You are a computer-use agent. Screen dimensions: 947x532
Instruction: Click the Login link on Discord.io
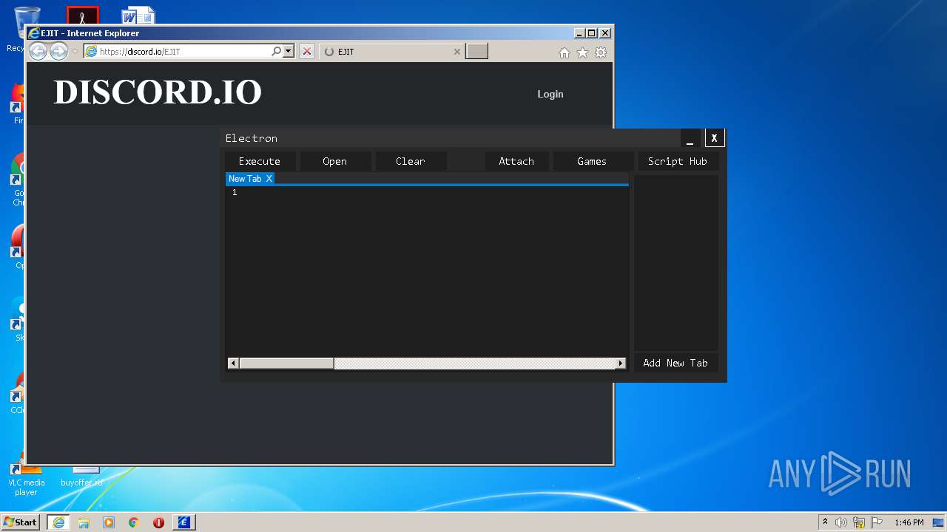click(550, 94)
